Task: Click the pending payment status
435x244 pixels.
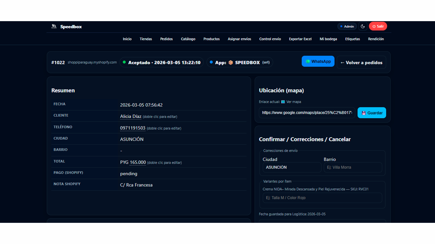Action: [129, 174]
